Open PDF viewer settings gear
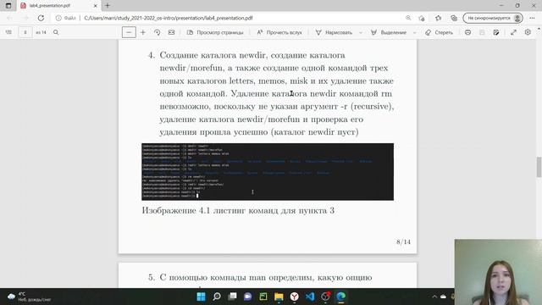This screenshot has width=542, height=305. click(x=528, y=32)
